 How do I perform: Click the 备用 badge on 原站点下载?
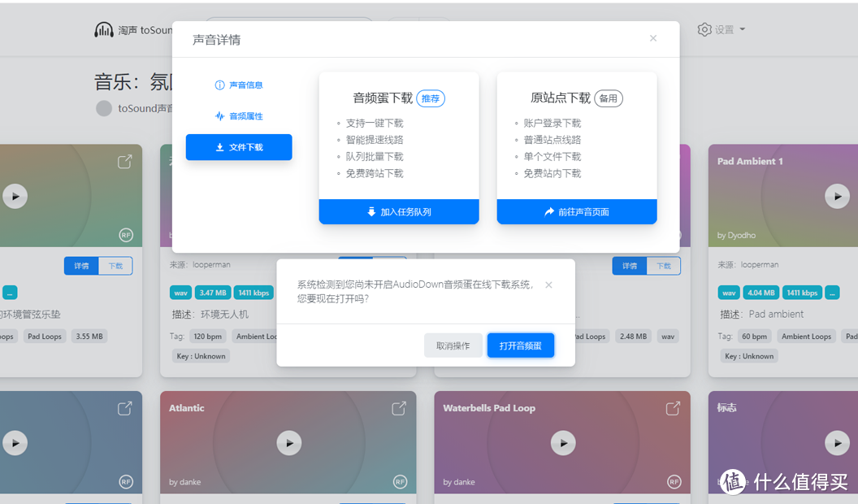tap(609, 98)
